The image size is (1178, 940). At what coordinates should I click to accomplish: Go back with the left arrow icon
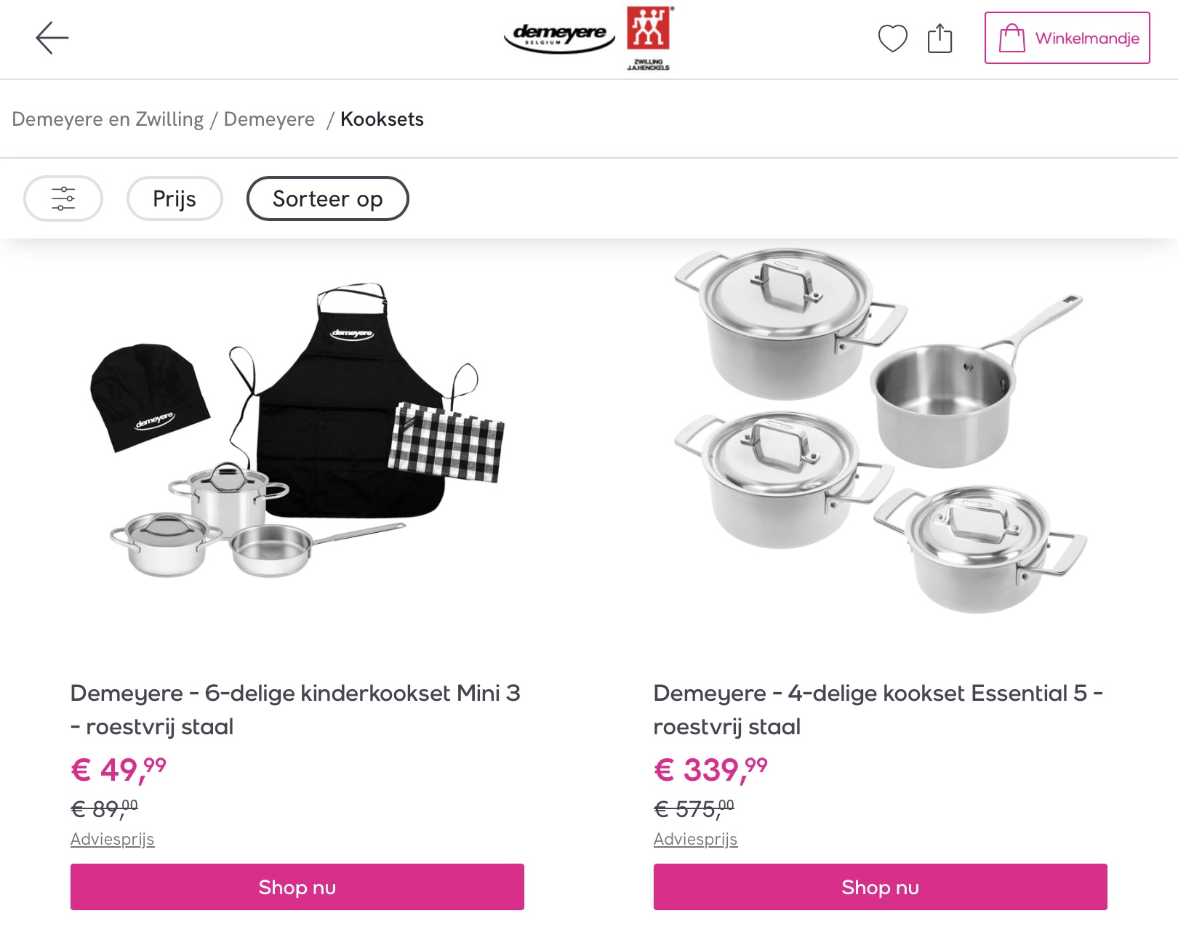coord(52,38)
